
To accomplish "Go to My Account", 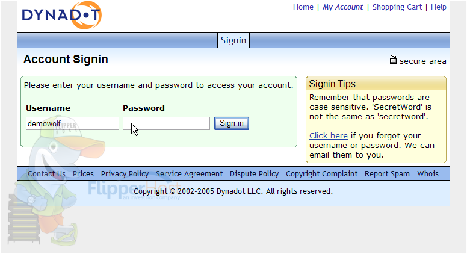I will (x=342, y=7).
